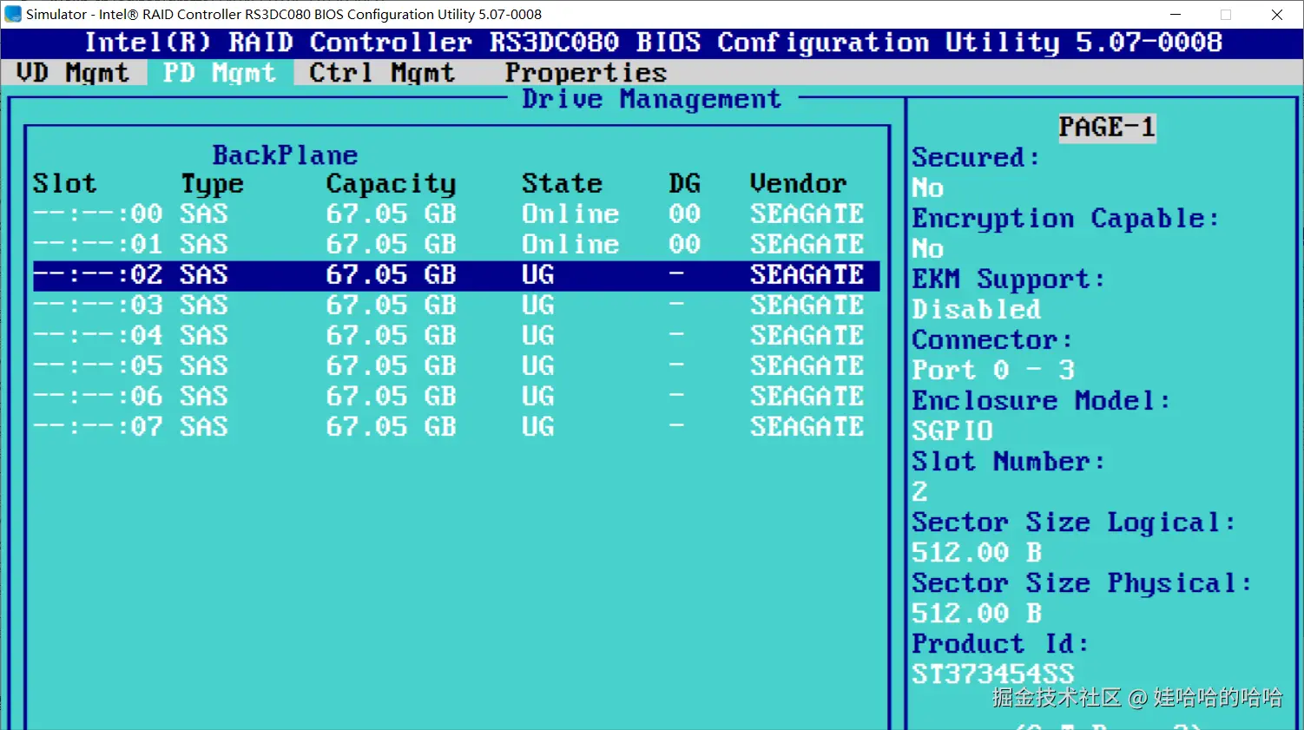Click the Secured: property label
Screen dimensions: 1304x730
976,157
